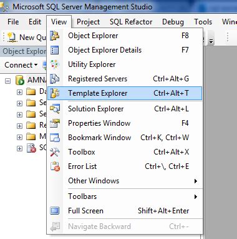Click the Registered Servers icon

(55, 79)
